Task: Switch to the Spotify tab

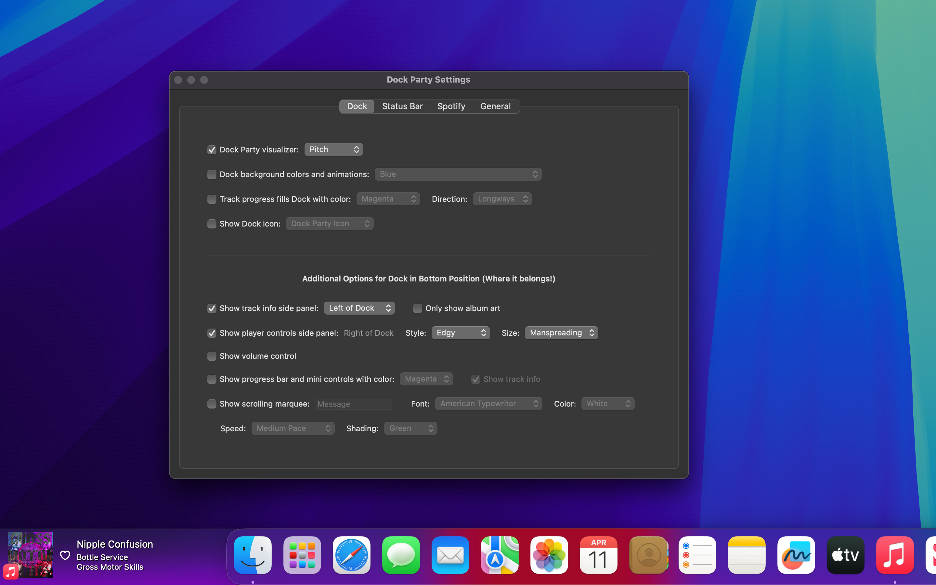Action: pos(451,106)
